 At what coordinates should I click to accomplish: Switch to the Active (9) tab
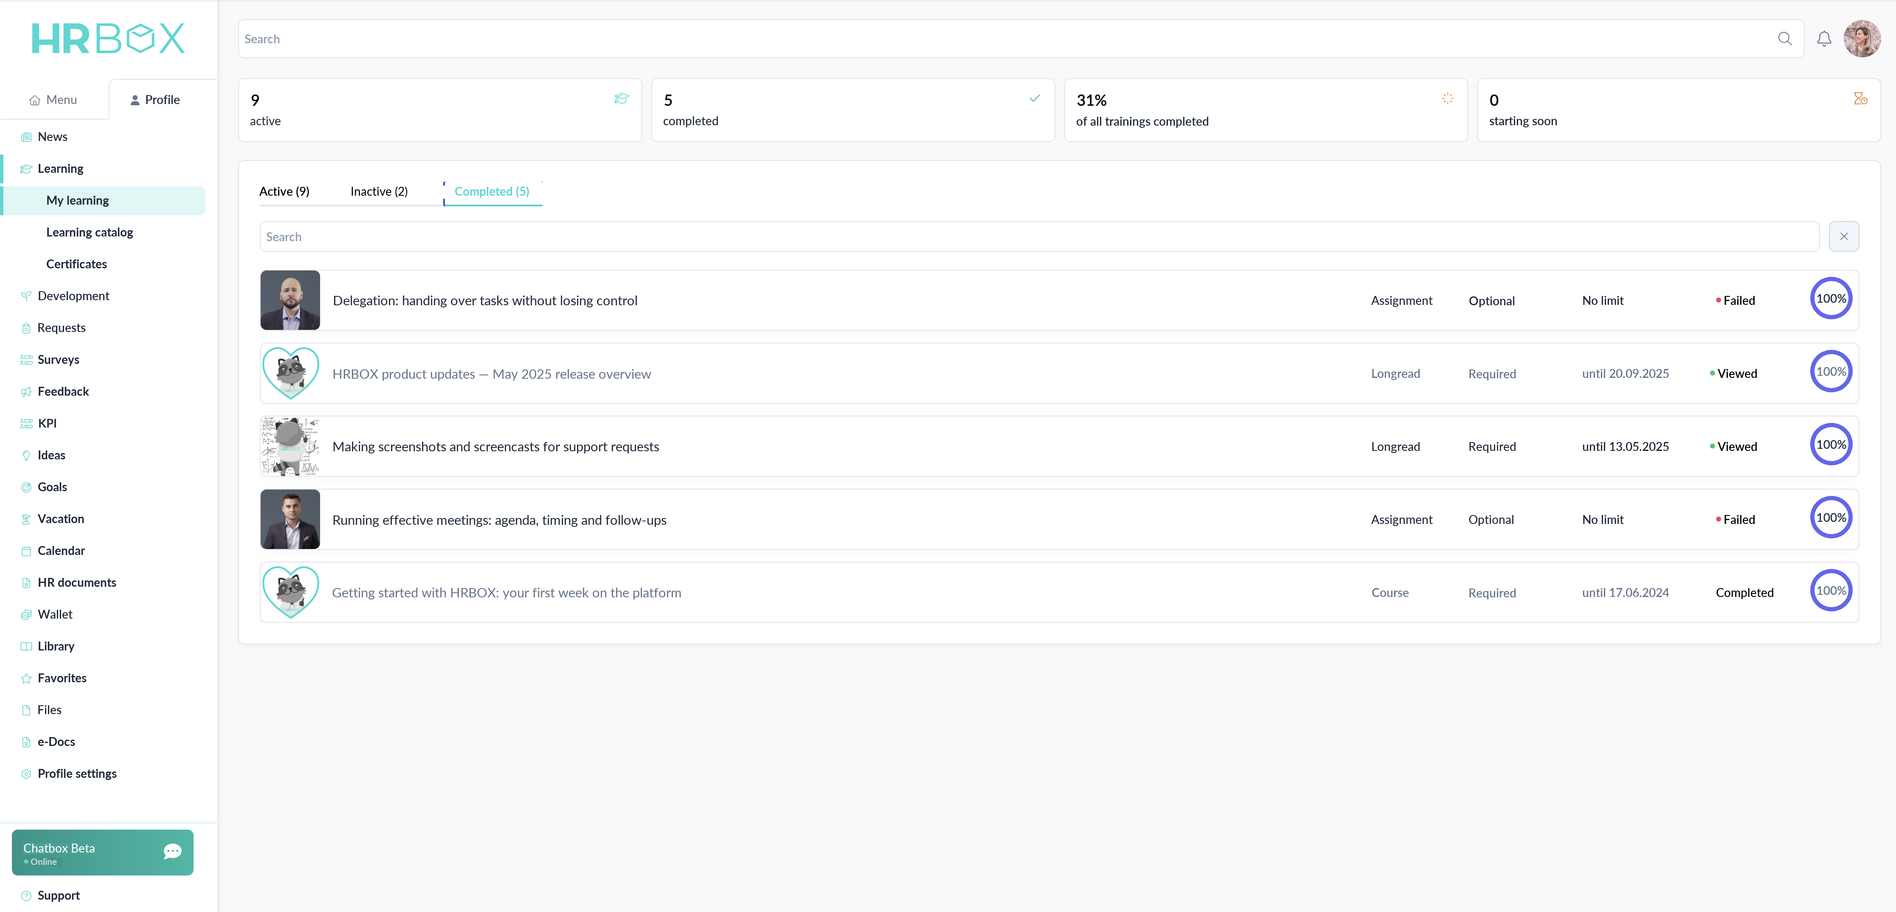[284, 191]
